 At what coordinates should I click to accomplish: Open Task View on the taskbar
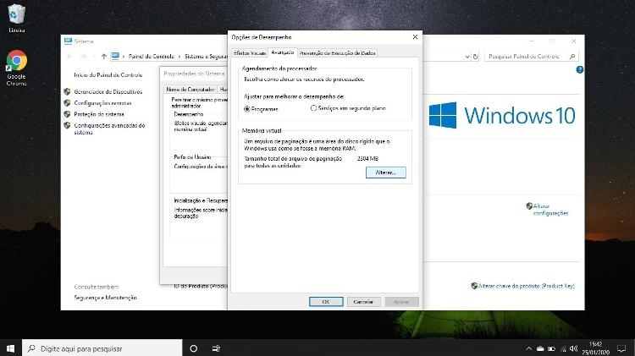click(x=216, y=348)
